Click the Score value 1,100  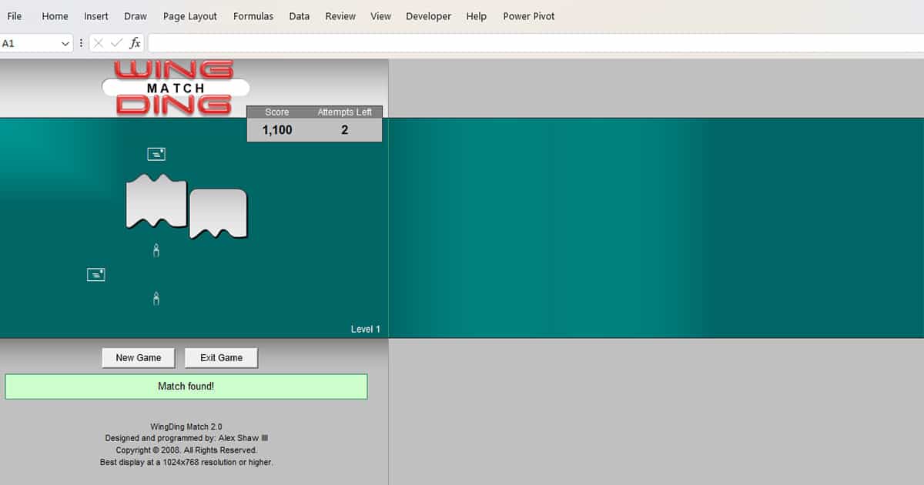(x=277, y=130)
